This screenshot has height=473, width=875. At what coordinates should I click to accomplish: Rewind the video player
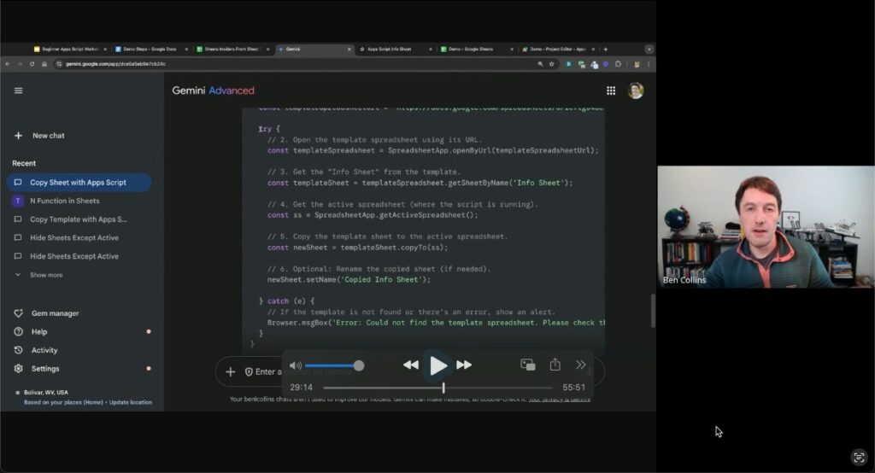point(411,365)
